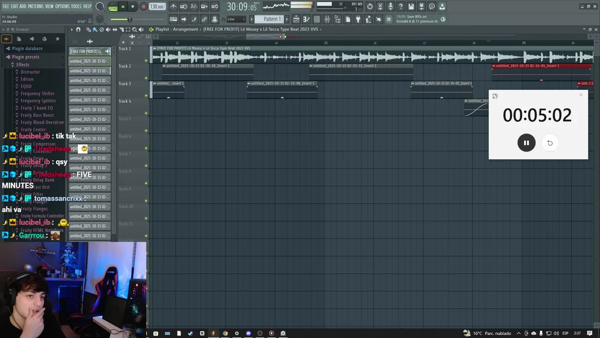
Task: Open the Piano roll view icon
Action: [x=307, y=19]
